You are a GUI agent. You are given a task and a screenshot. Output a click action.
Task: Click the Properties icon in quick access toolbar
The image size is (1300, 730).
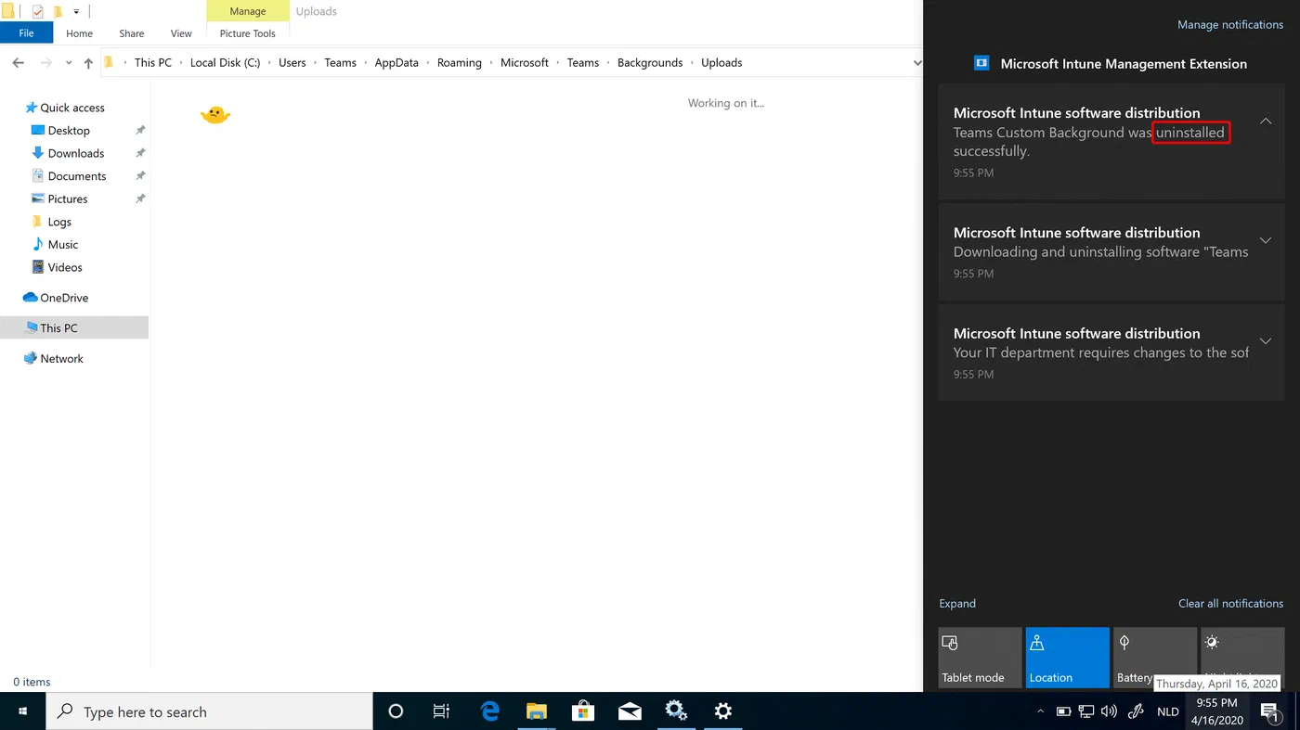point(38,12)
